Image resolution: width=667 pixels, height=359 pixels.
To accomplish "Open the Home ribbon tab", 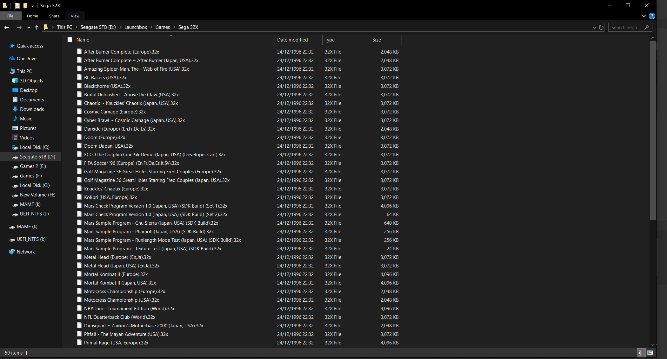I will point(32,16).
